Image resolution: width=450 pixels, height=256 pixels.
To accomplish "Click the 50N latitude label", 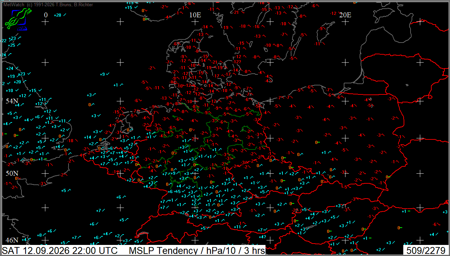I will 12,173.
